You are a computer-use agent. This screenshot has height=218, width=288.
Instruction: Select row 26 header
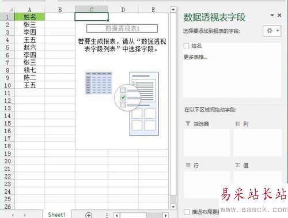[7, 206]
